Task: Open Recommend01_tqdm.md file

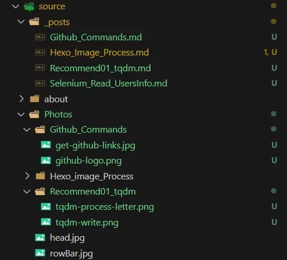Action: [101, 68]
